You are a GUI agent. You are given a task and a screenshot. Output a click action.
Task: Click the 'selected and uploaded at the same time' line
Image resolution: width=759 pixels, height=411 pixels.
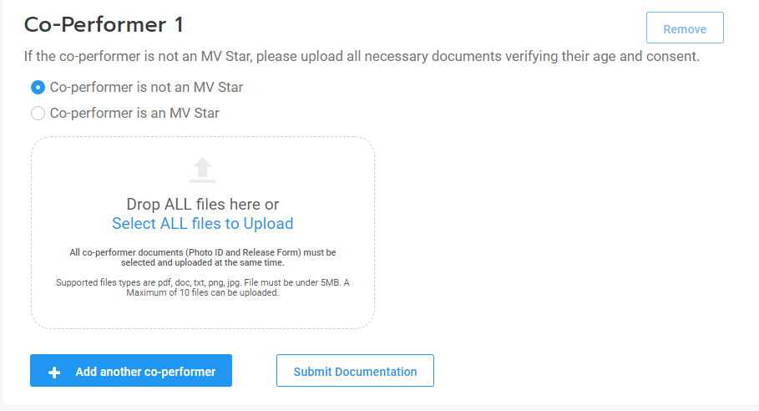coord(202,263)
